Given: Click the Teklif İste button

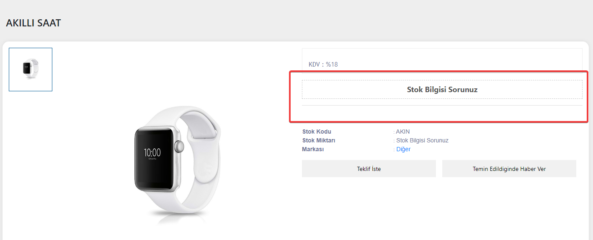Looking at the screenshot, I should pyautogui.click(x=369, y=169).
